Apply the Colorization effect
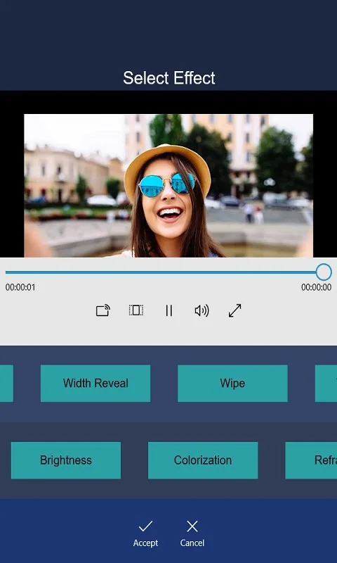The width and height of the screenshot is (337, 563). coord(203,460)
